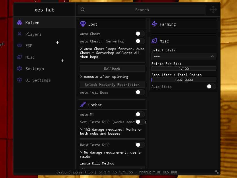The height and width of the screenshot is (178, 237).
Task: Click the Search input field
Action: point(142,9)
